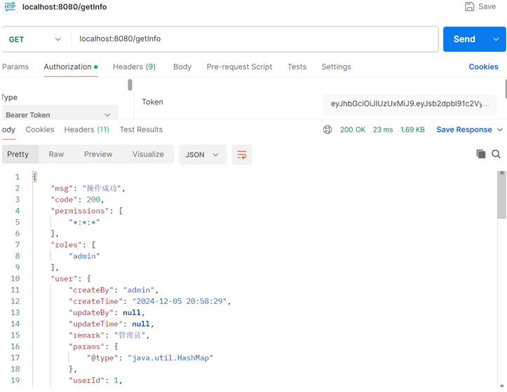Click the blue Send button

pyautogui.click(x=464, y=39)
